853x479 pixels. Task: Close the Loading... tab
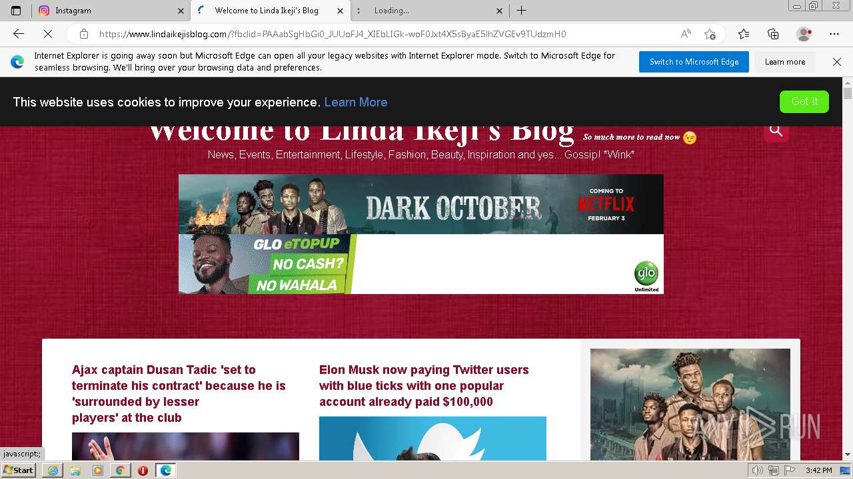pos(500,11)
